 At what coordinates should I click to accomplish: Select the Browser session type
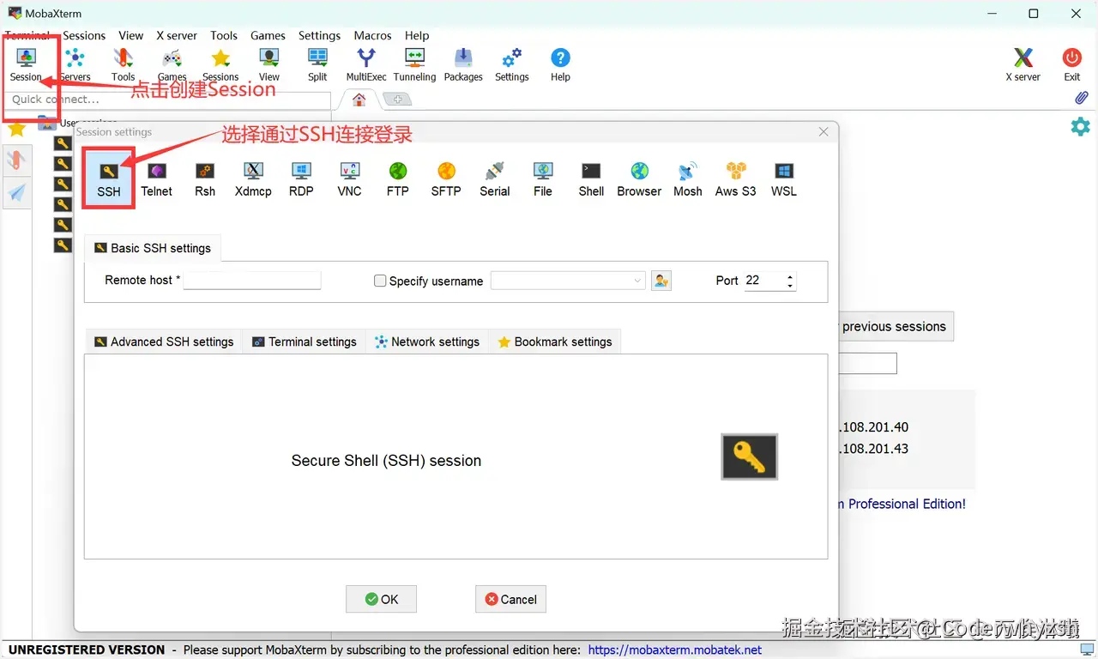click(640, 179)
